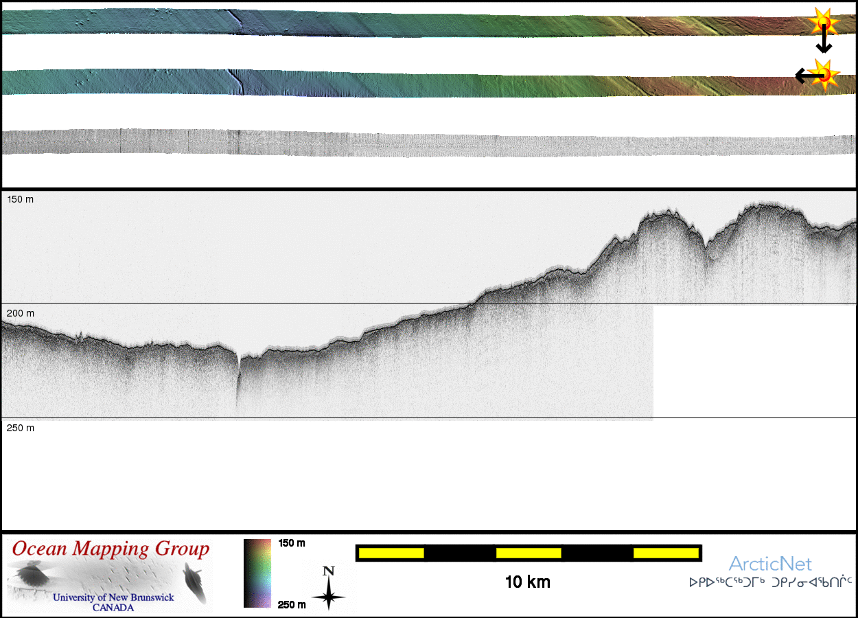Click the Inuktitut syllabics text under ArcticNet
858x618 pixels.
pyautogui.click(x=770, y=583)
